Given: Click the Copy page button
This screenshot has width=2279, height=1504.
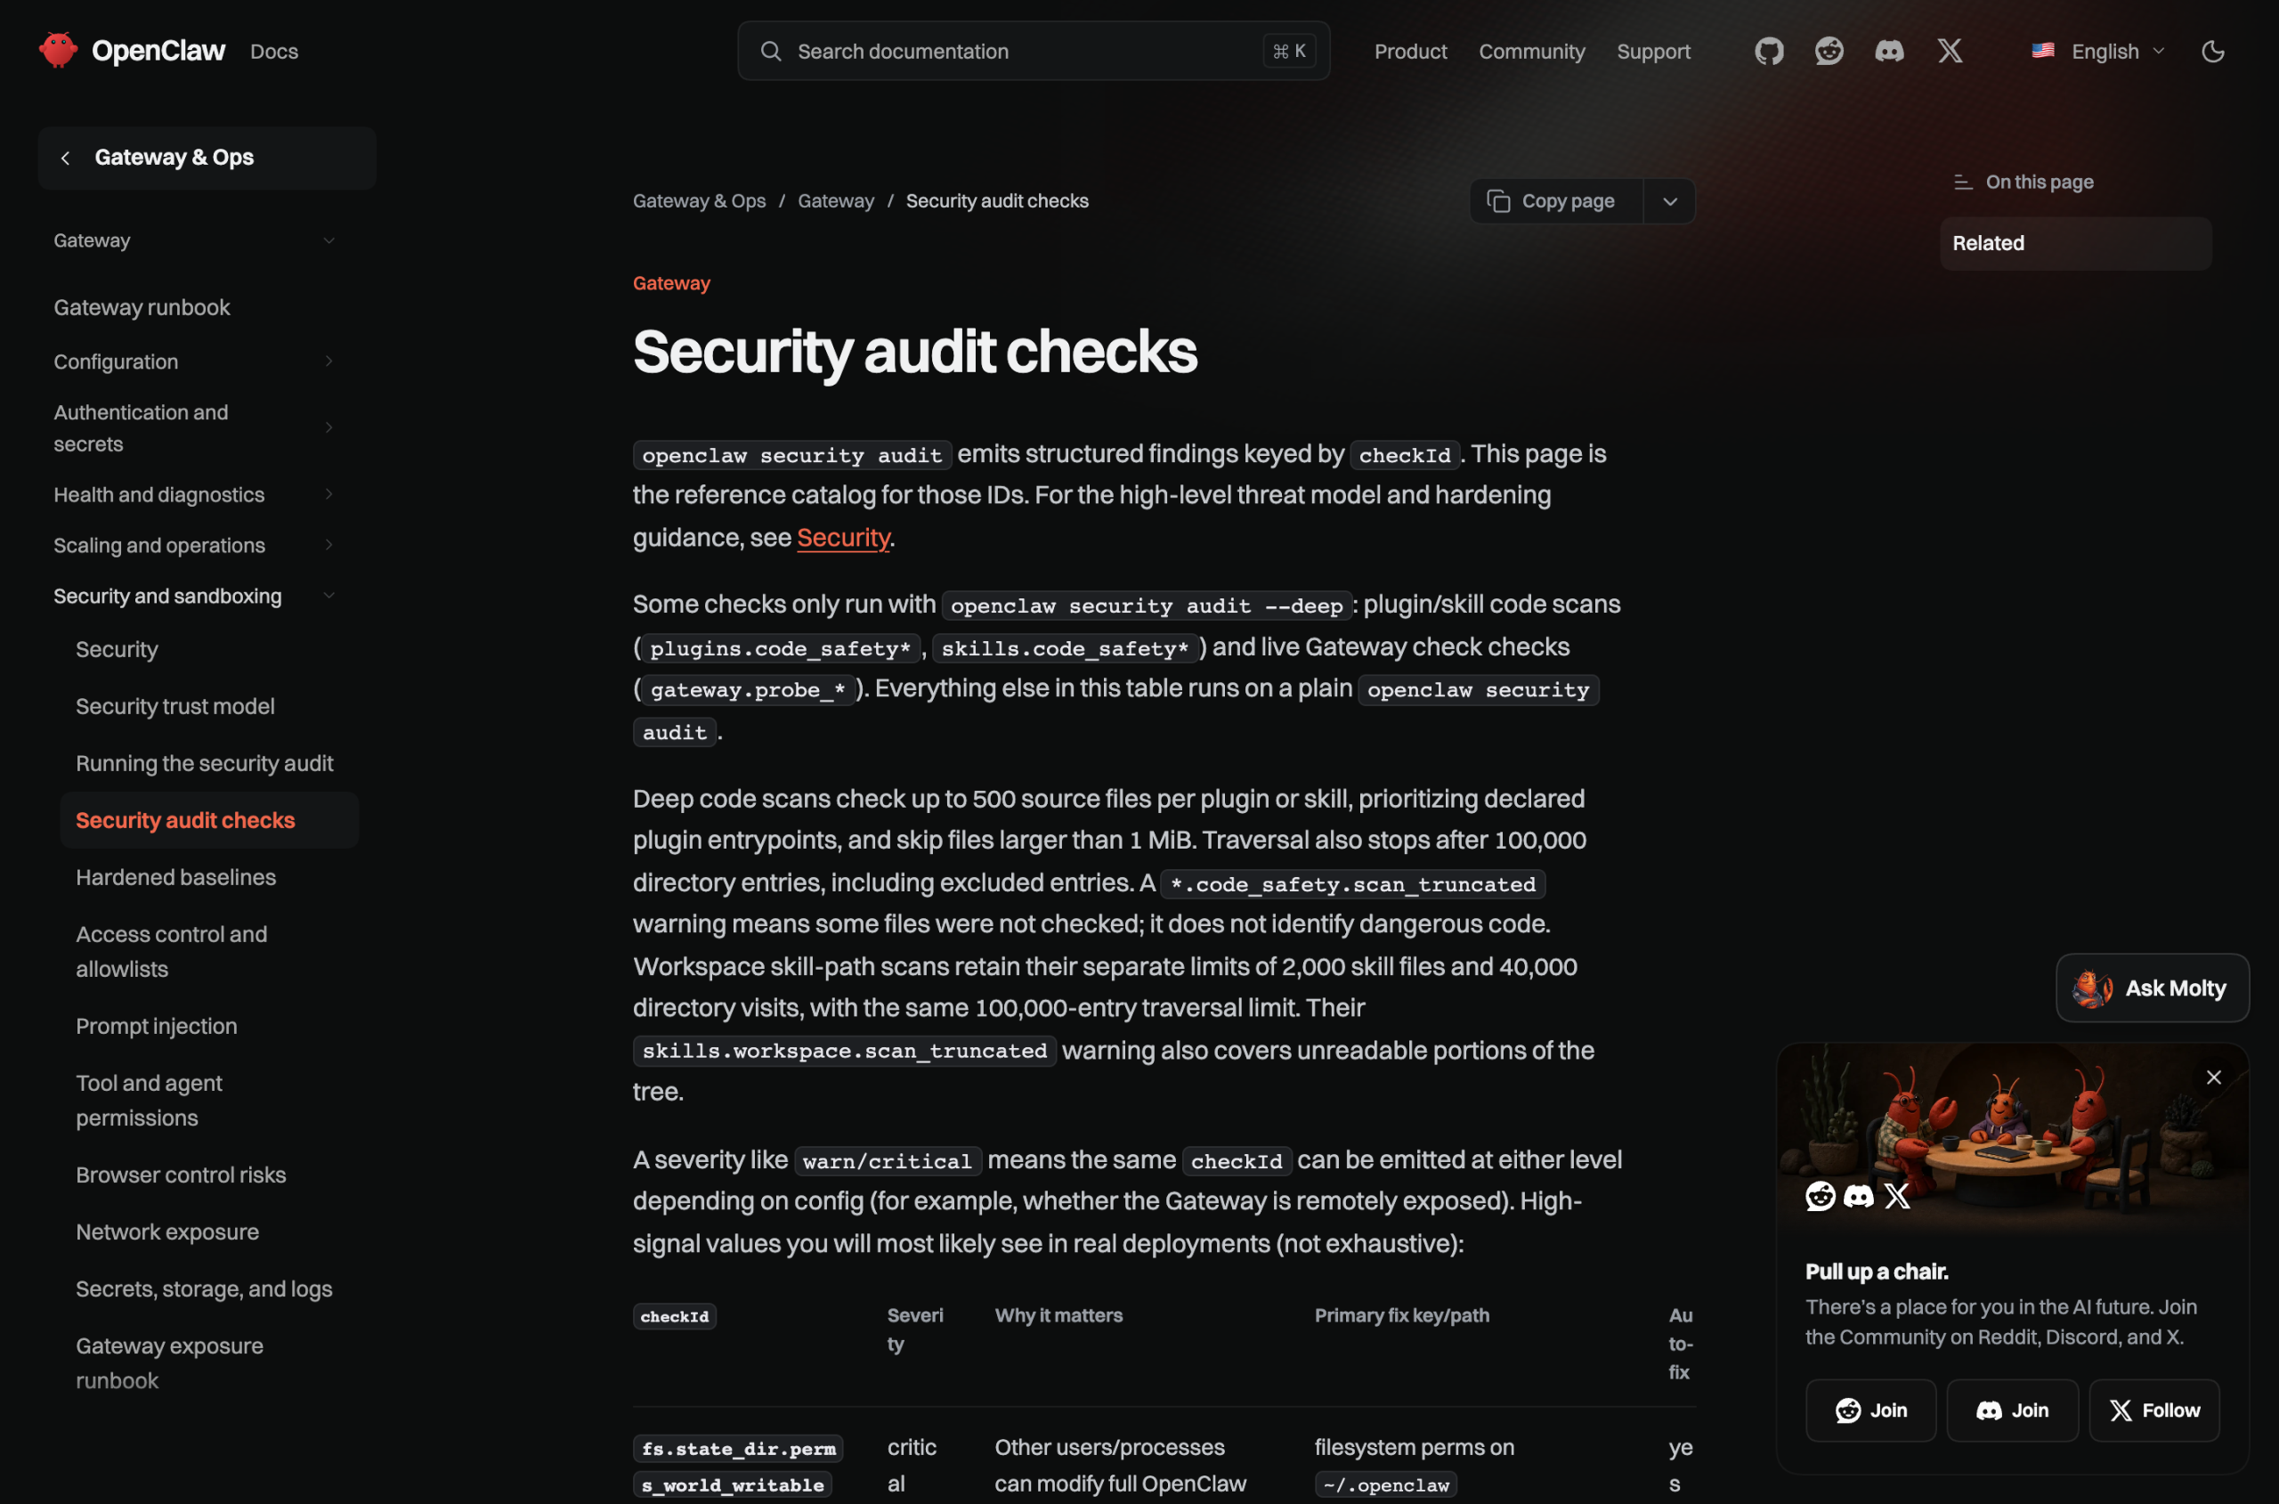Looking at the screenshot, I should tap(1556, 200).
